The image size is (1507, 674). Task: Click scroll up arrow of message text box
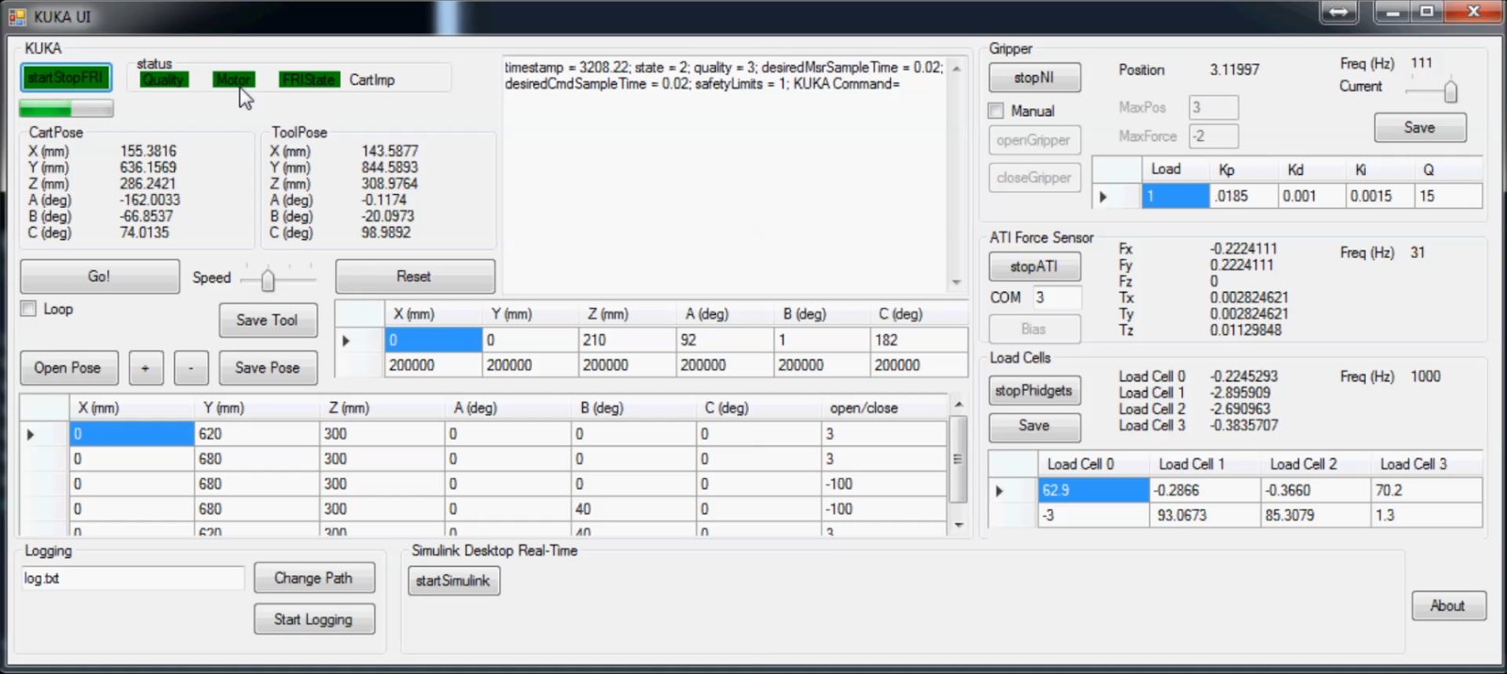(x=956, y=68)
